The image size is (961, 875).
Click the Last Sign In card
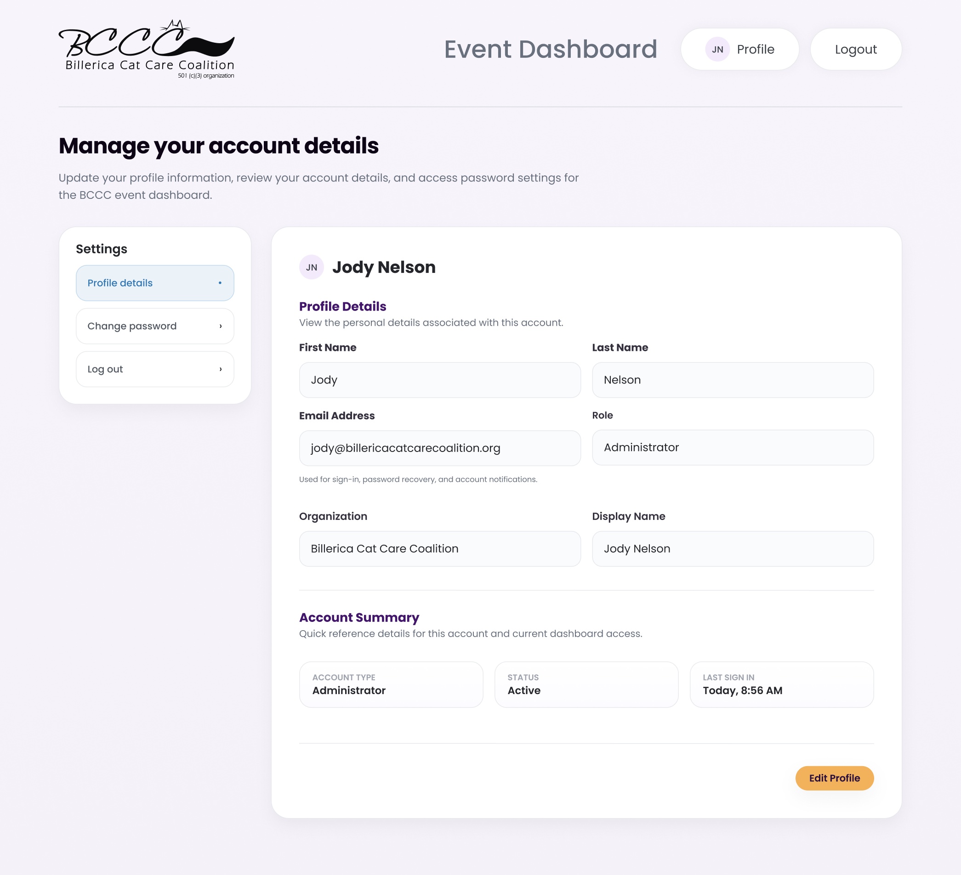click(781, 684)
